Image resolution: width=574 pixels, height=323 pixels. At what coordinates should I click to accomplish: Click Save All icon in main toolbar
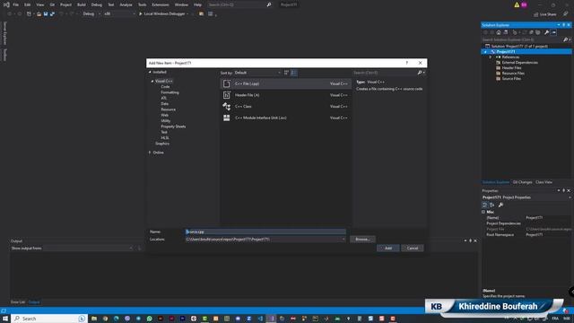click(x=52, y=14)
